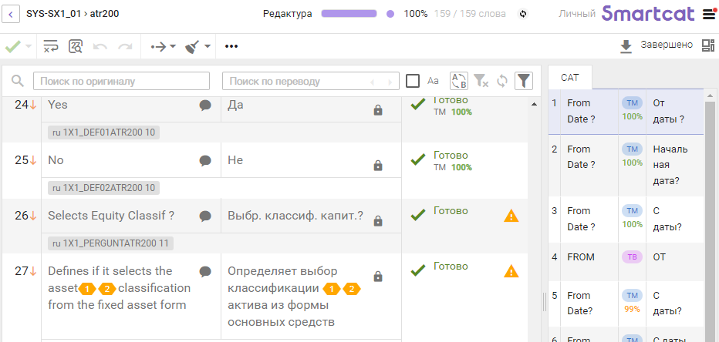Select the CAT tab
Image resolution: width=719 pixels, height=342 pixels.
click(x=569, y=77)
